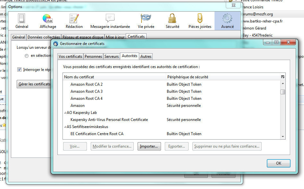Switch to the Autorités tab

[x=130, y=56]
